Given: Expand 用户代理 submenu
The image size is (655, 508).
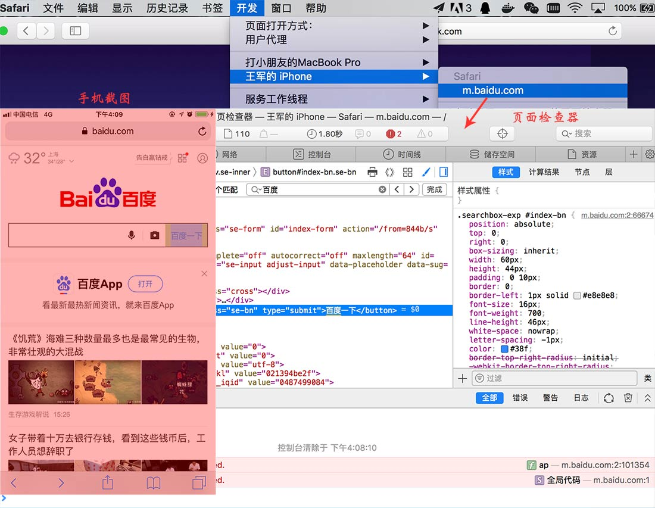Looking at the screenshot, I should click(x=334, y=40).
